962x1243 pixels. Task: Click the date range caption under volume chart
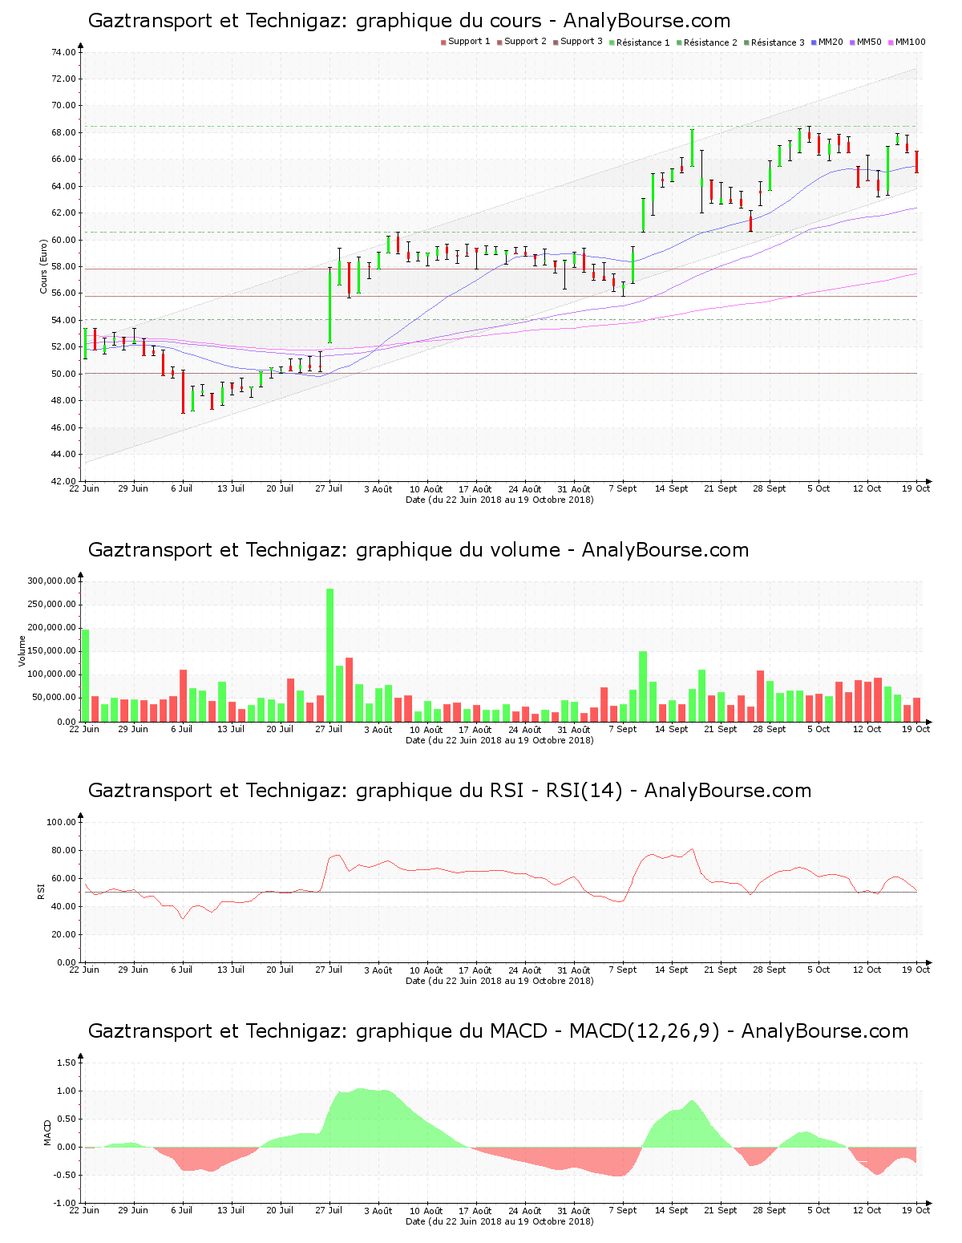coord(499,740)
